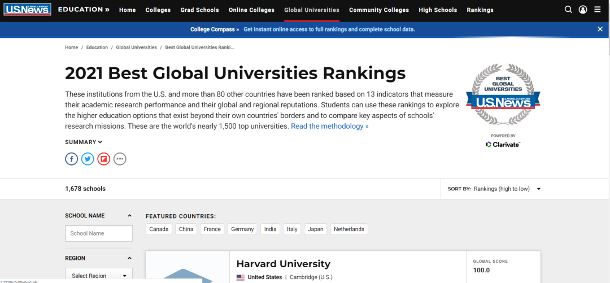Share on Facebook icon

[x=72, y=159]
